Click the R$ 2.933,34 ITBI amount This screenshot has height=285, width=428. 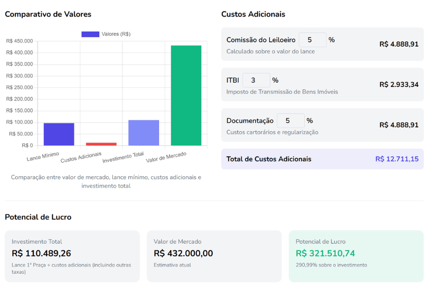click(399, 85)
